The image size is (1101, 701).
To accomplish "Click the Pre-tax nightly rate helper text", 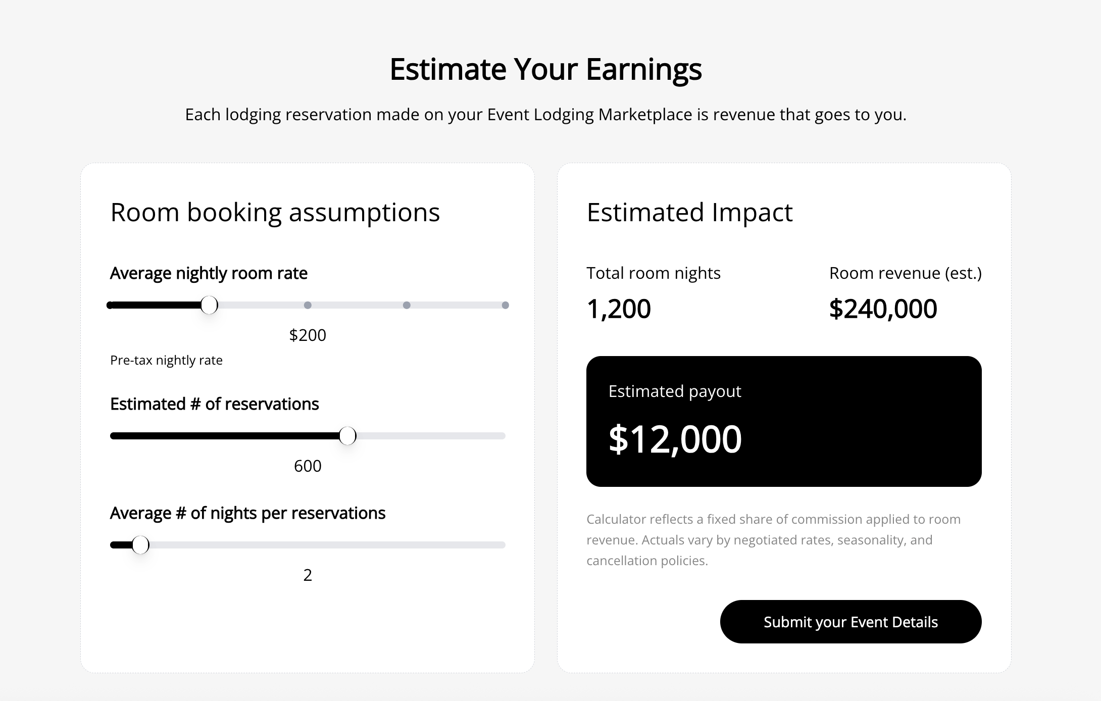I will (x=166, y=360).
